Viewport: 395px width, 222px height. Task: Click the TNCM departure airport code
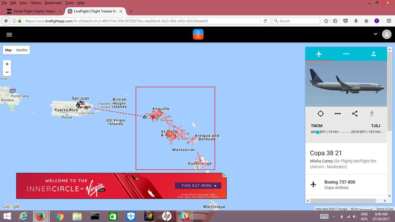tap(317, 126)
